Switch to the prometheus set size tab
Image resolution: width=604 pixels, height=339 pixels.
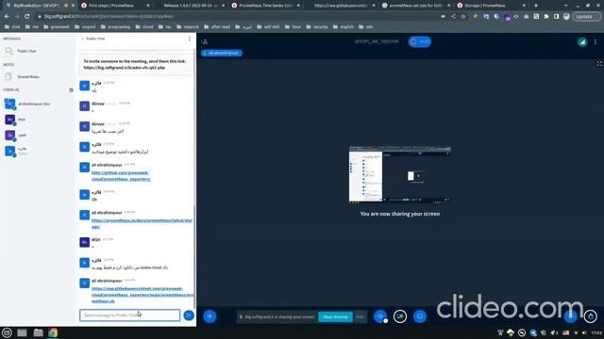[415, 6]
